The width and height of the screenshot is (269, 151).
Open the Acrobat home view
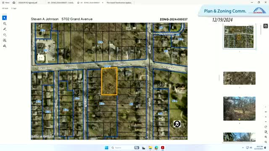[14, 3]
